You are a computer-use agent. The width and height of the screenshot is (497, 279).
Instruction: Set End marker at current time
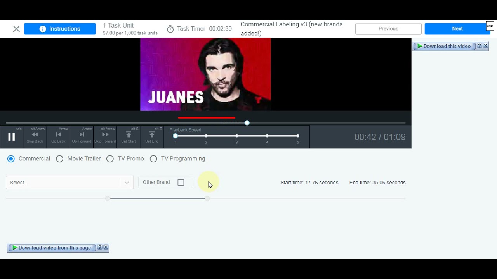152,137
